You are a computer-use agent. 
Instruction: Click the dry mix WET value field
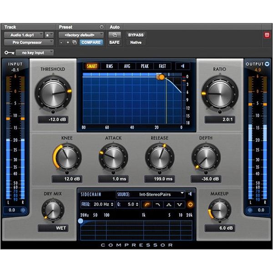53,228
